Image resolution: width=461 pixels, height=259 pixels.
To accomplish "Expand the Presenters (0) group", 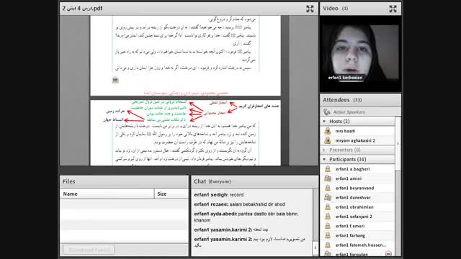I will click(324, 150).
